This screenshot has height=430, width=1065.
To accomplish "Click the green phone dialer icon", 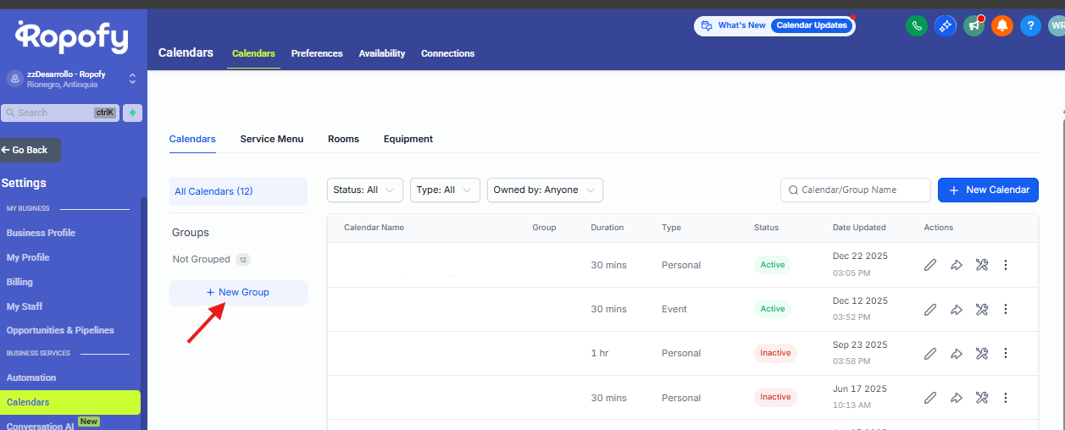I will pos(916,25).
